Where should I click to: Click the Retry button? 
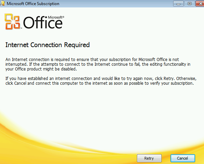pos(149,158)
